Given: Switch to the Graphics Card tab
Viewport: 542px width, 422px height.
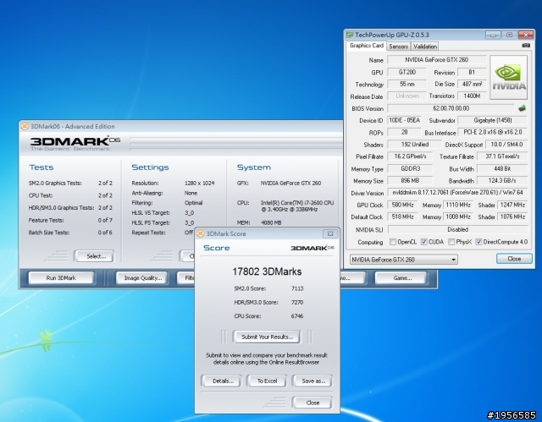Looking at the screenshot, I should tap(367, 46).
